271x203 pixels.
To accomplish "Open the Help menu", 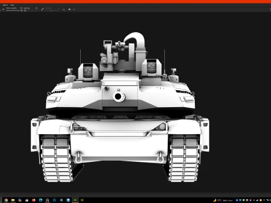I will 12,5.
